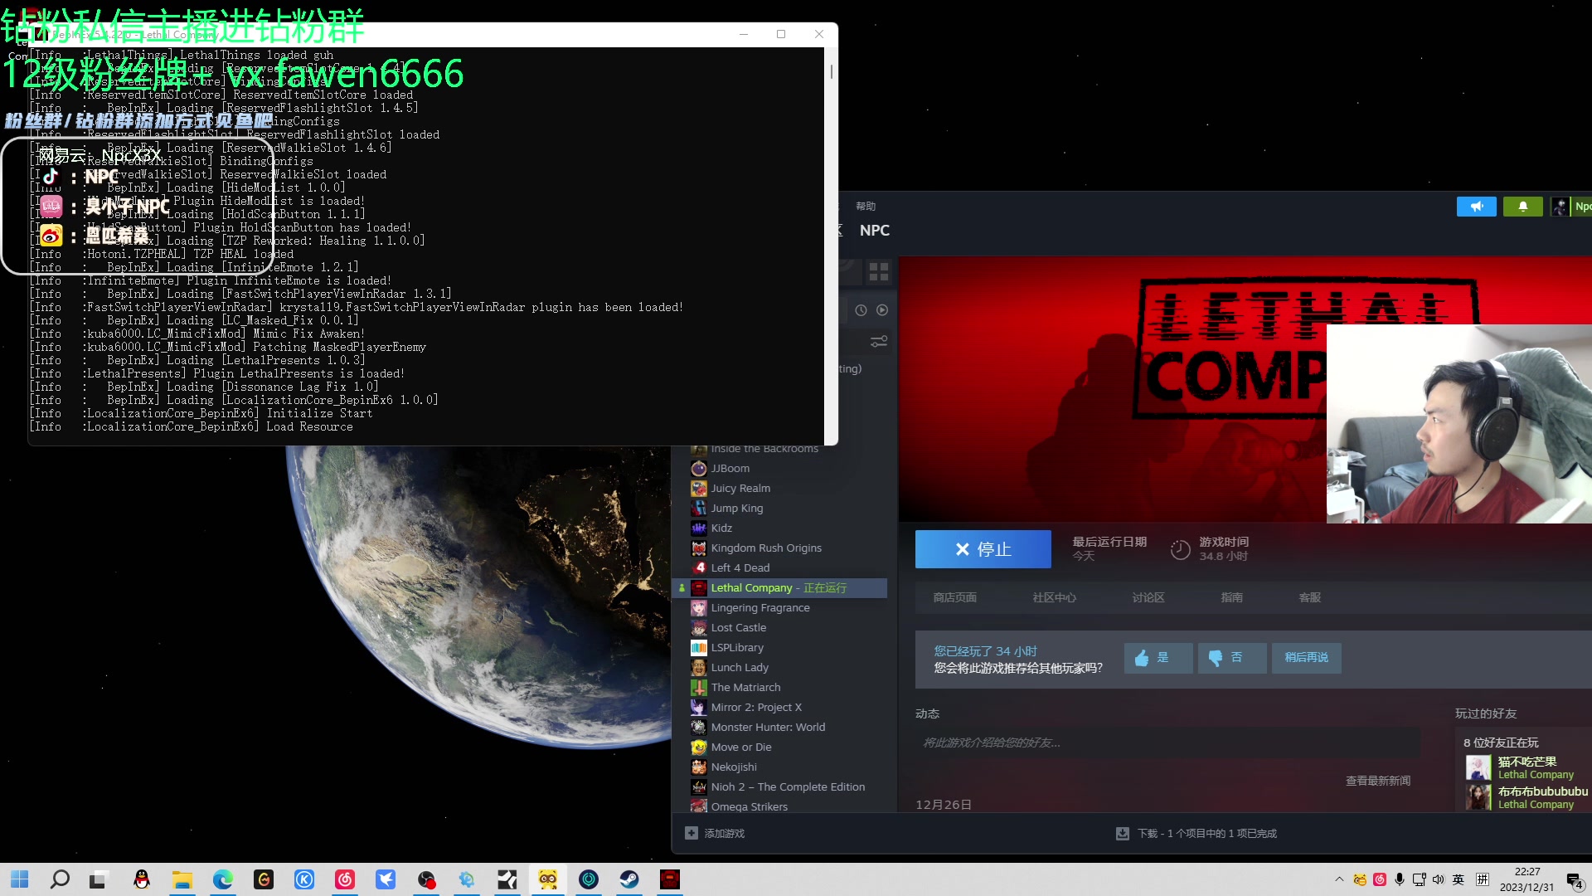The height and width of the screenshot is (896, 1592).
Task: Open friend 猫不吃芒果 in friends who play
Action: click(x=1526, y=767)
